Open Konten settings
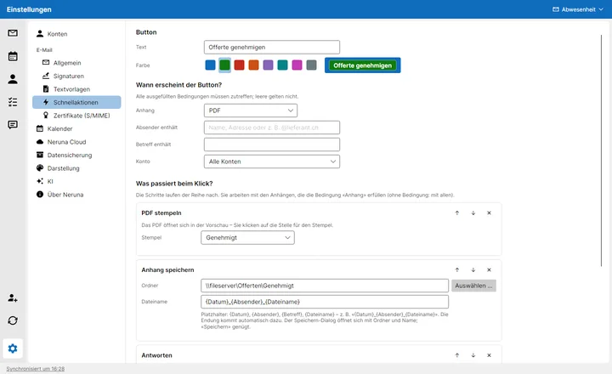 click(76, 34)
